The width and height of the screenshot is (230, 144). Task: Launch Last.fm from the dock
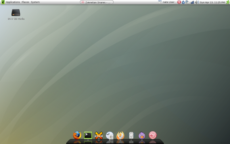click(x=153, y=135)
